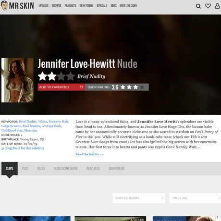Viewport: 221px width, 221px height.
Task: Open Musician keyword link
Action: [x=31, y=130]
